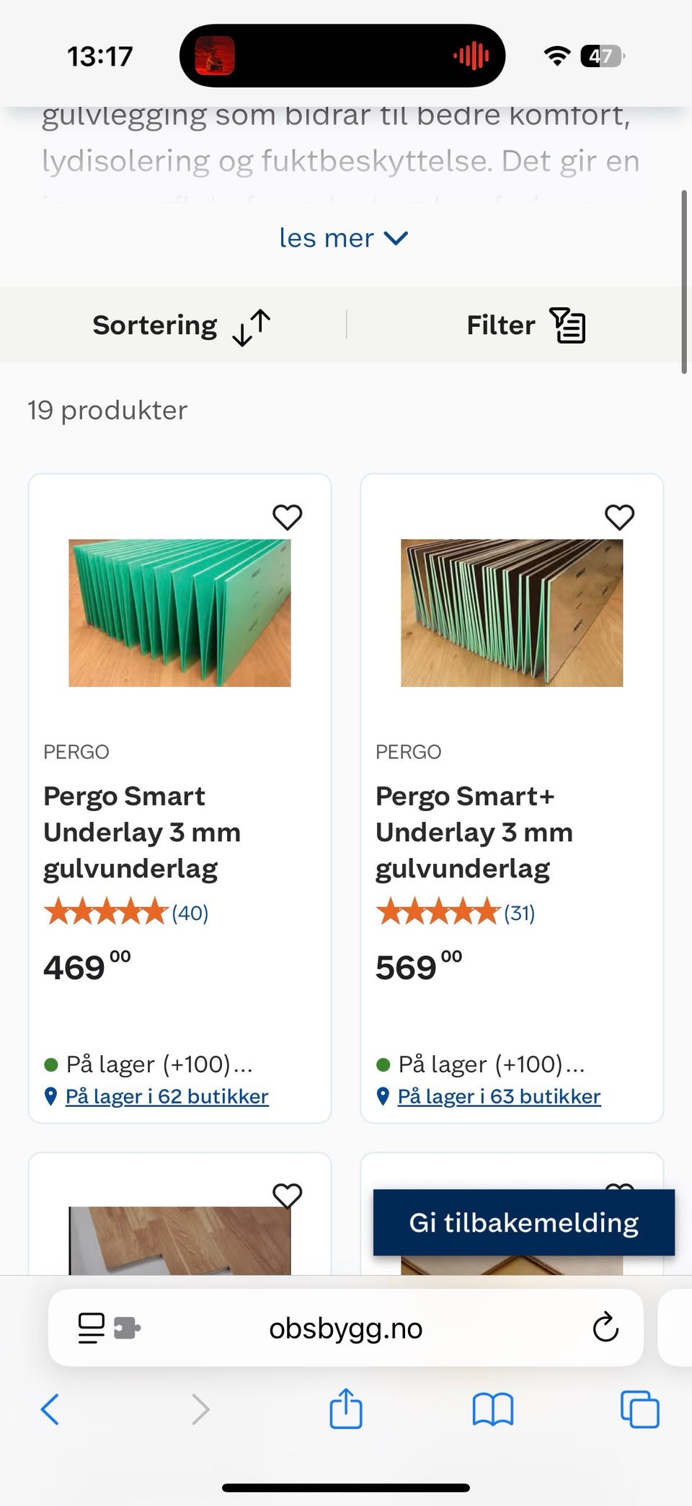Go back to previous page
Viewport: 692px width, 1506px height.
point(50,1409)
